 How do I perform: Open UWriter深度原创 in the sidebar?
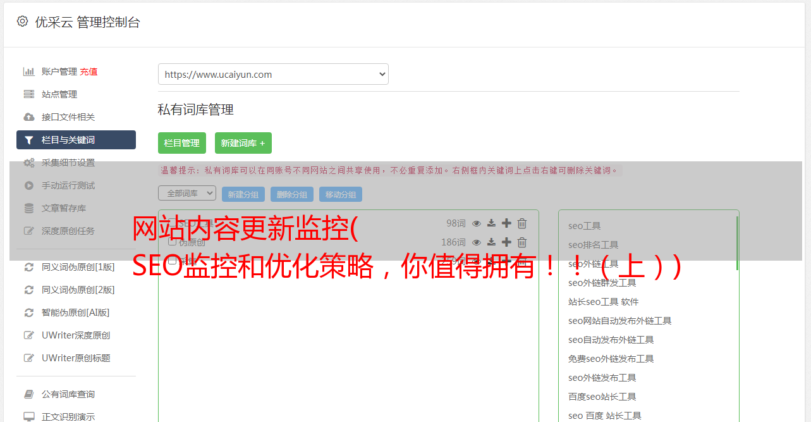click(76, 335)
